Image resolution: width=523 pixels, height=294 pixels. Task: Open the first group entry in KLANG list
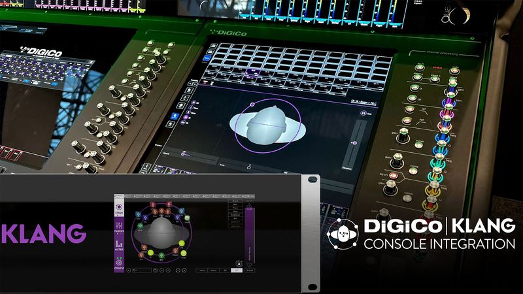click(235, 201)
